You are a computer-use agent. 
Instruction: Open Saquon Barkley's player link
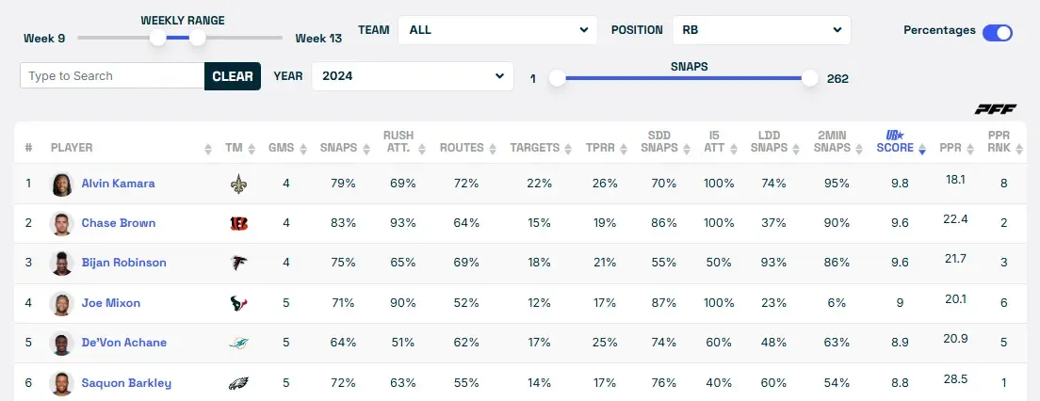pyautogui.click(x=126, y=383)
